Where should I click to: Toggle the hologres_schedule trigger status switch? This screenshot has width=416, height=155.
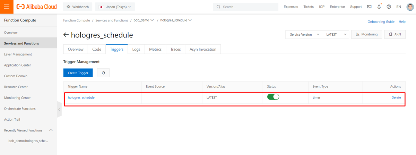(273, 97)
